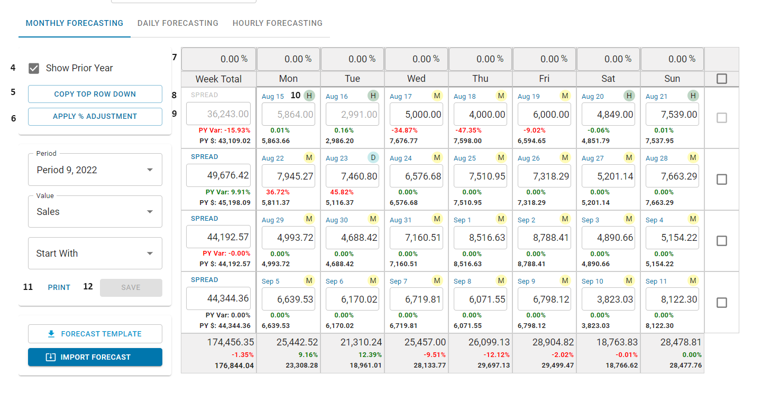Switch to the Hourly Forecasting tab
This screenshot has width=780, height=394.
coord(278,23)
